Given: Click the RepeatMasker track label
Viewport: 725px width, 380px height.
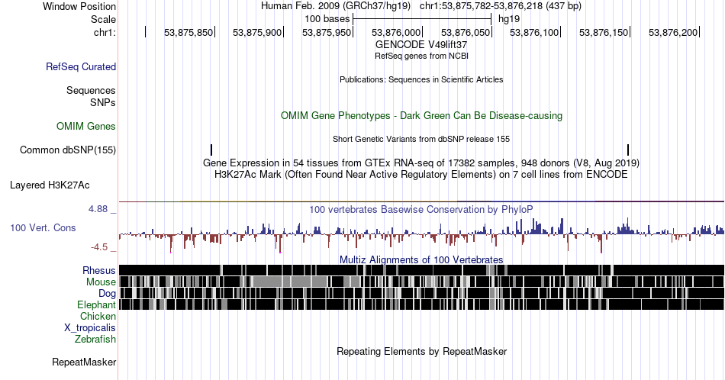Looking at the screenshot, I should tap(84, 362).
